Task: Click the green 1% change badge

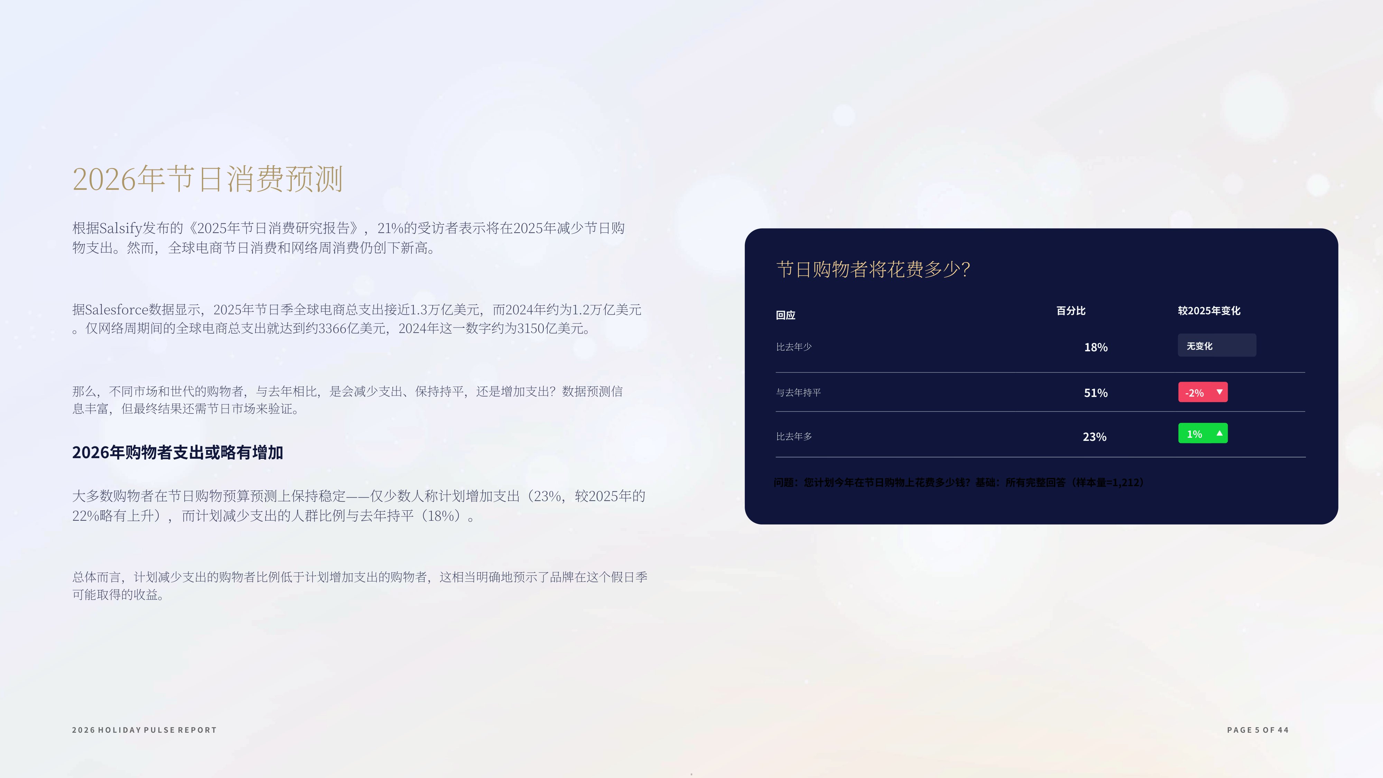Action: tap(1203, 433)
